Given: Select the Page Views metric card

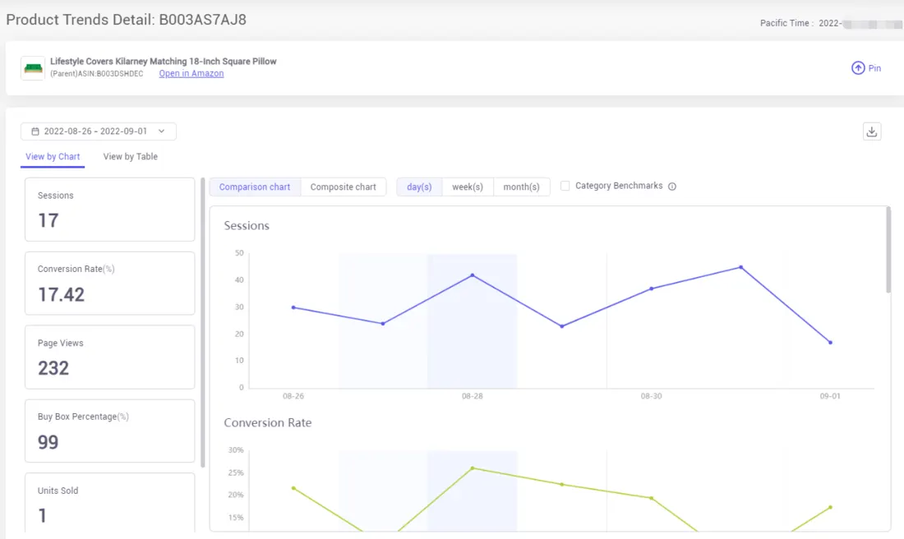Looking at the screenshot, I should tap(109, 357).
